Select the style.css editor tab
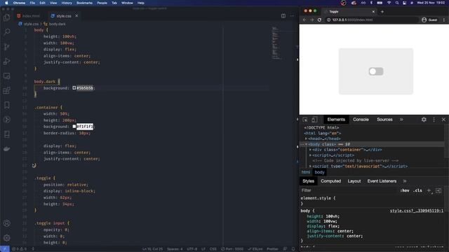The height and width of the screenshot is (252, 449). (x=64, y=16)
